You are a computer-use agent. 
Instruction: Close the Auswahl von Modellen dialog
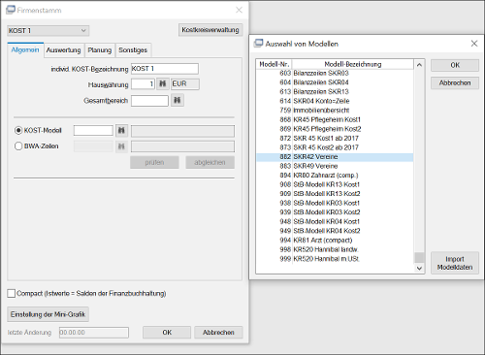point(474,44)
